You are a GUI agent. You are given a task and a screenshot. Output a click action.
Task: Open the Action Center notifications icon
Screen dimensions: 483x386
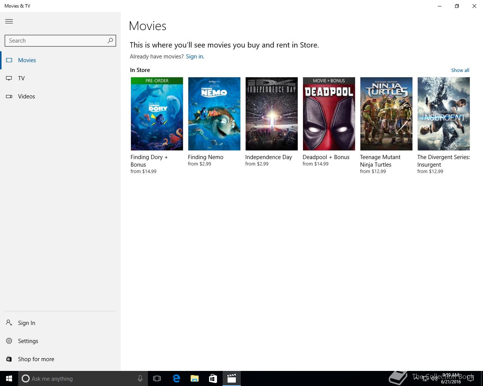tap(471, 378)
